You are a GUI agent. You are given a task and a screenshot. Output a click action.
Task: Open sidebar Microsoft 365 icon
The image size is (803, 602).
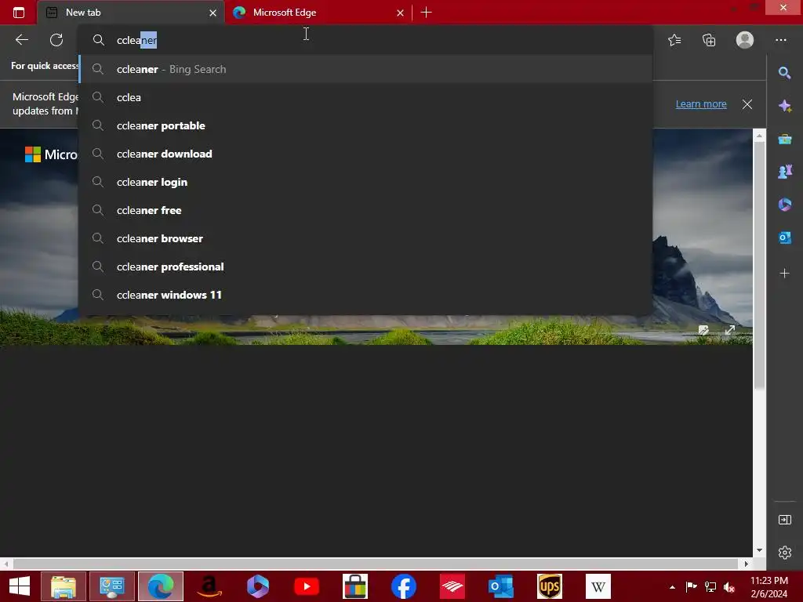(784, 205)
